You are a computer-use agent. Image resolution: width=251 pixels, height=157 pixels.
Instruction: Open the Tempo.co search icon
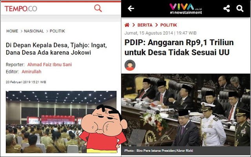pyautogui.click(x=98, y=8)
